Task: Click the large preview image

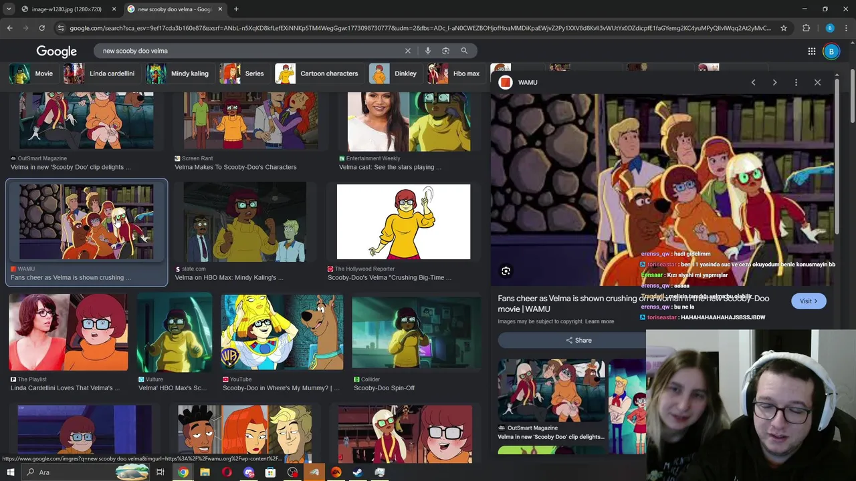Action: click(x=662, y=190)
